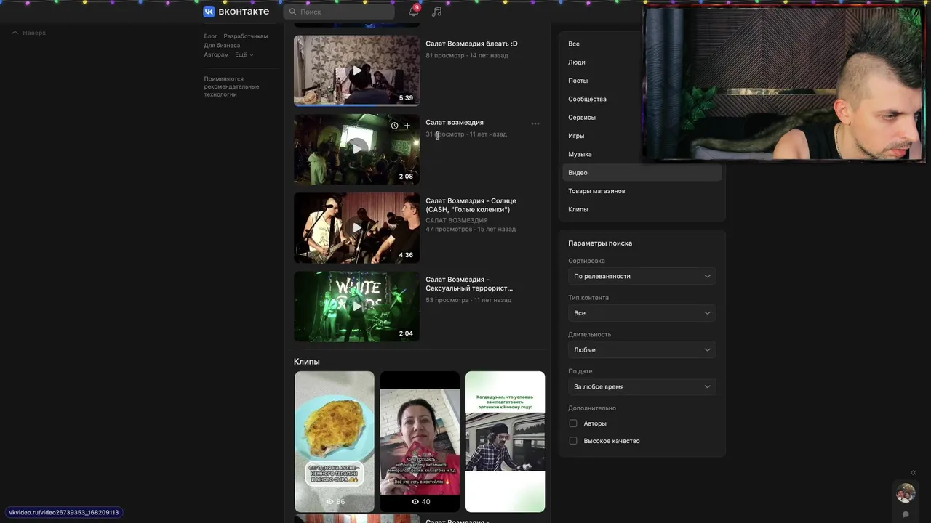
Task: Open 'Применяются рекомендательные технологии' link
Action: tap(231, 86)
